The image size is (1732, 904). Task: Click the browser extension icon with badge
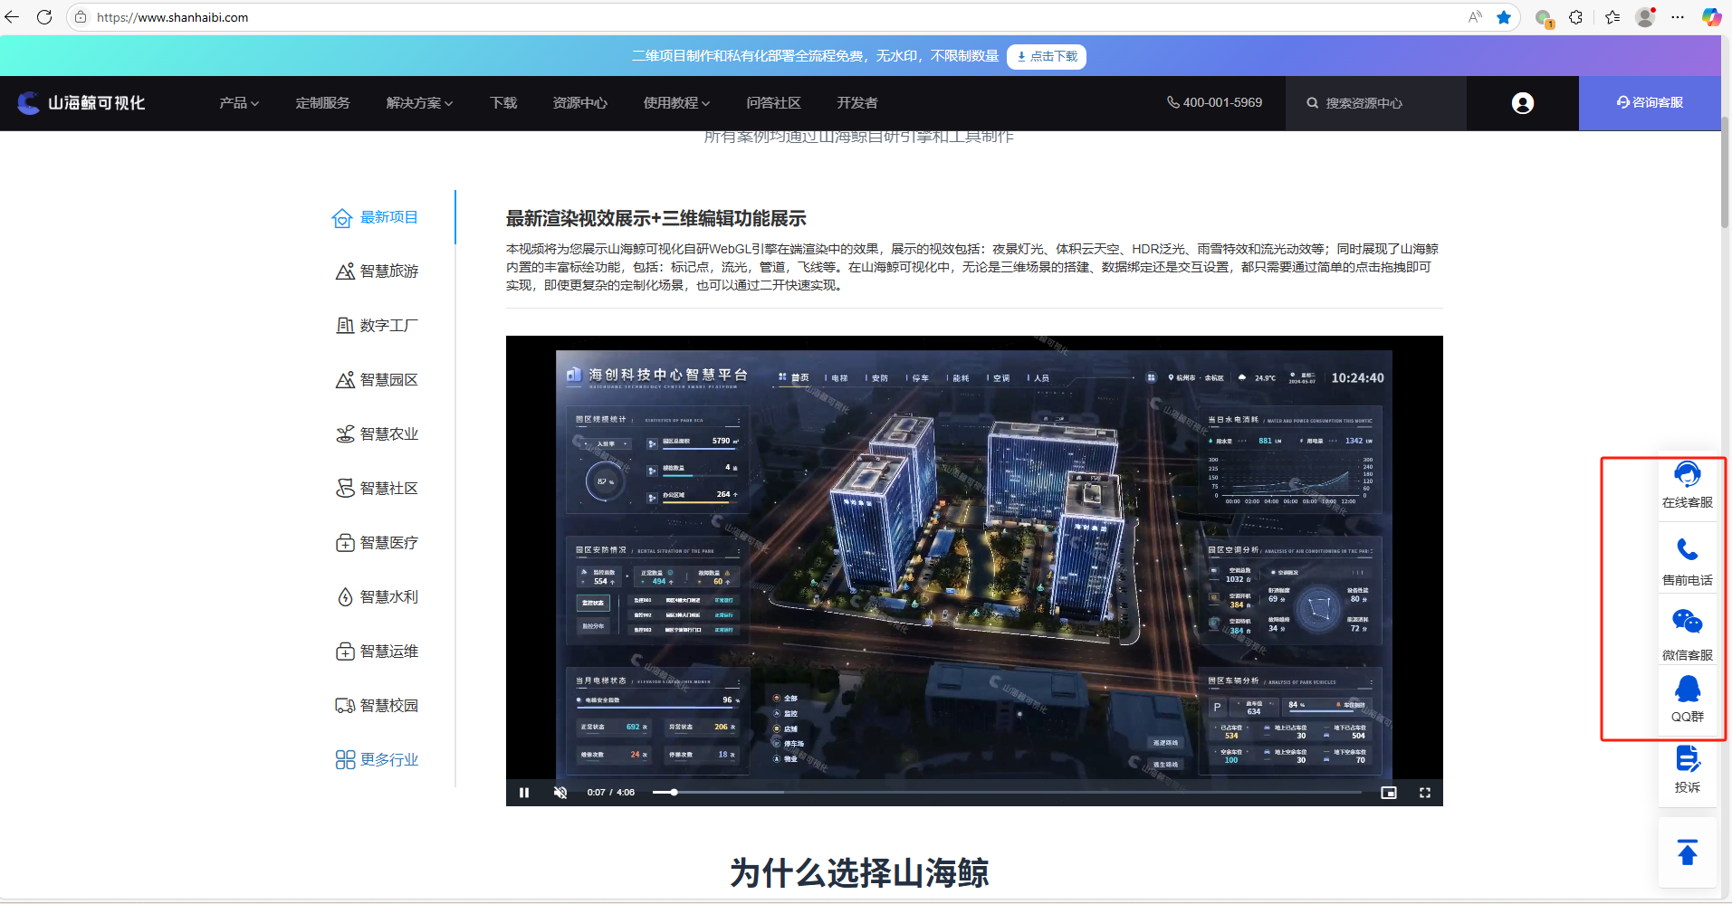tap(1545, 17)
